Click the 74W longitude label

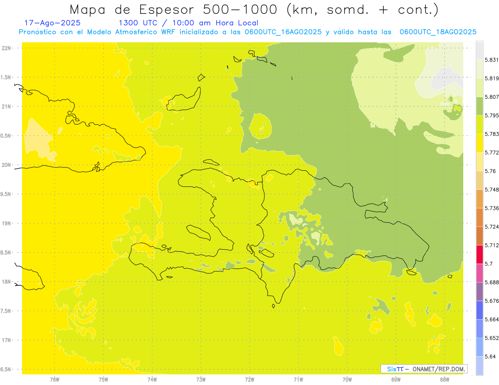152,379
